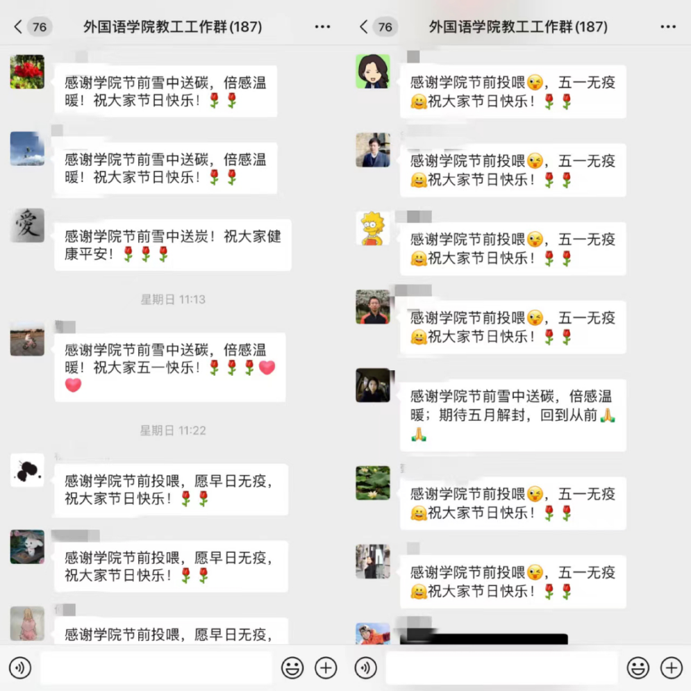This screenshot has height=691, width=691.
Task: Click the message input field in left chat
Action: (x=156, y=668)
